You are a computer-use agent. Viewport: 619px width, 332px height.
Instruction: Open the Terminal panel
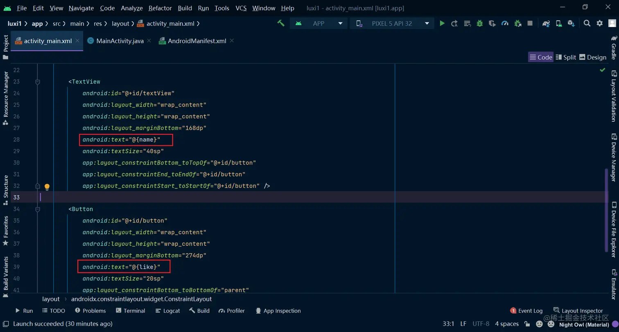(x=130, y=311)
